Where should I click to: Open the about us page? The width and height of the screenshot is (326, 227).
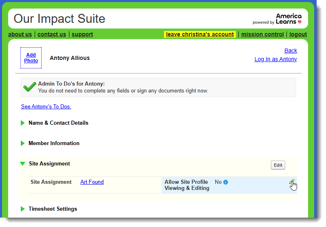(x=20, y=34)
